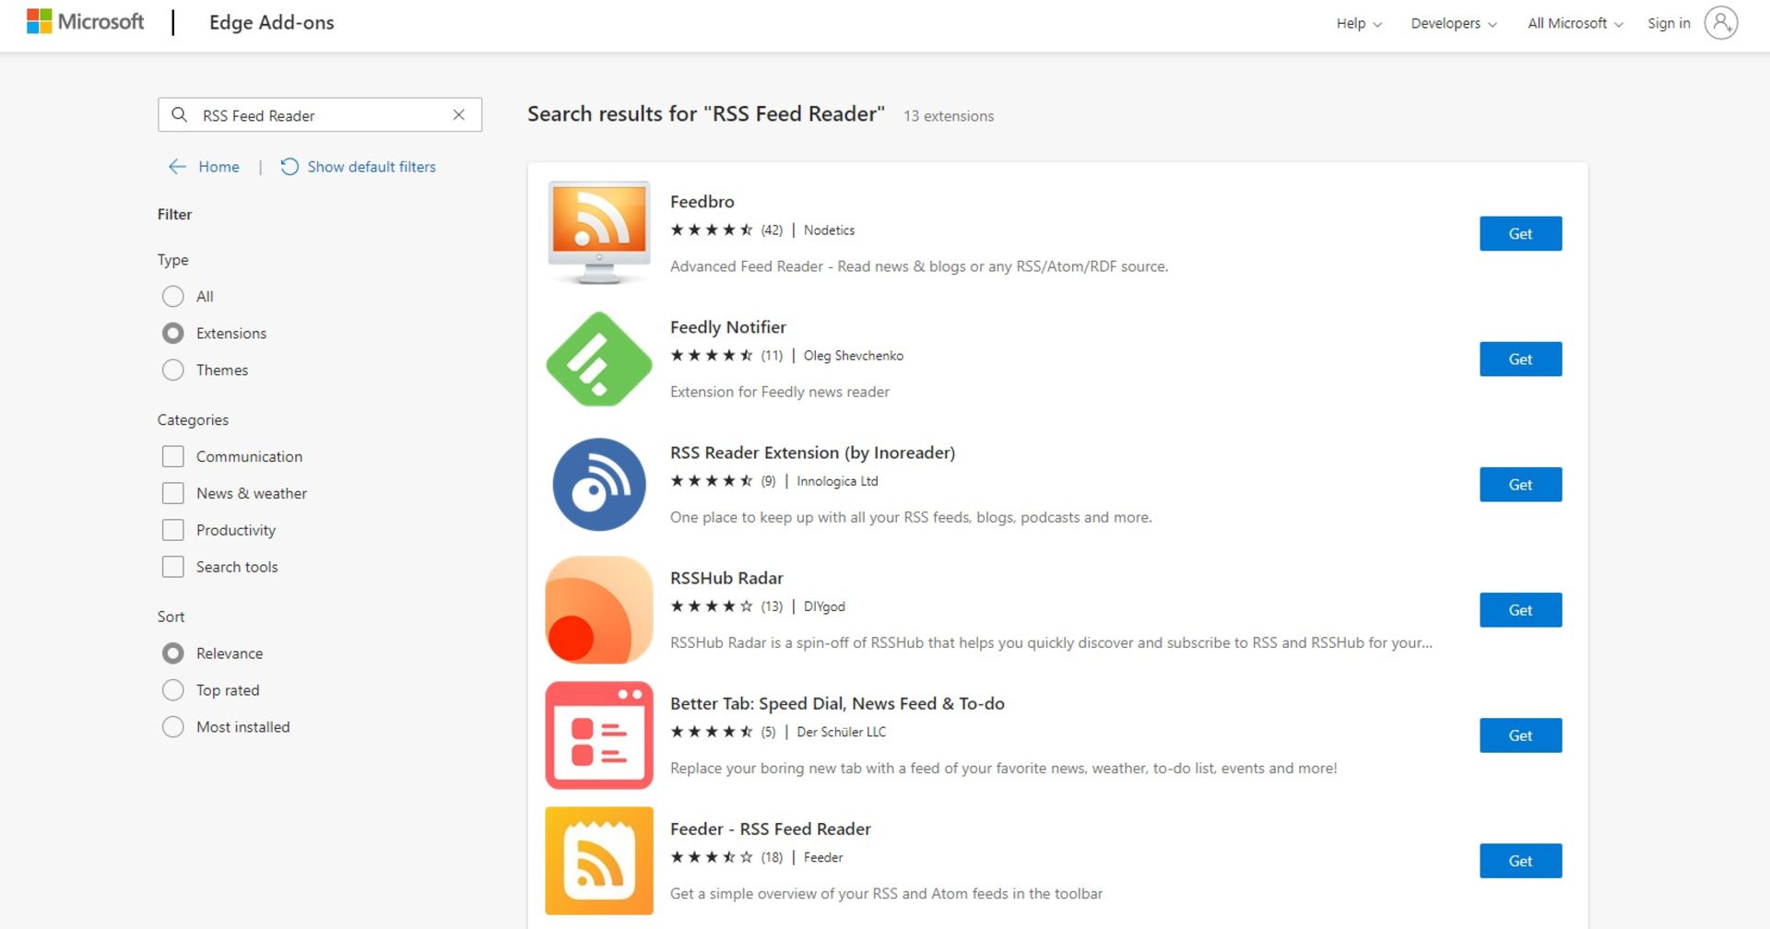Get the Feeder RSS Feed Reader

(1520, 860)
